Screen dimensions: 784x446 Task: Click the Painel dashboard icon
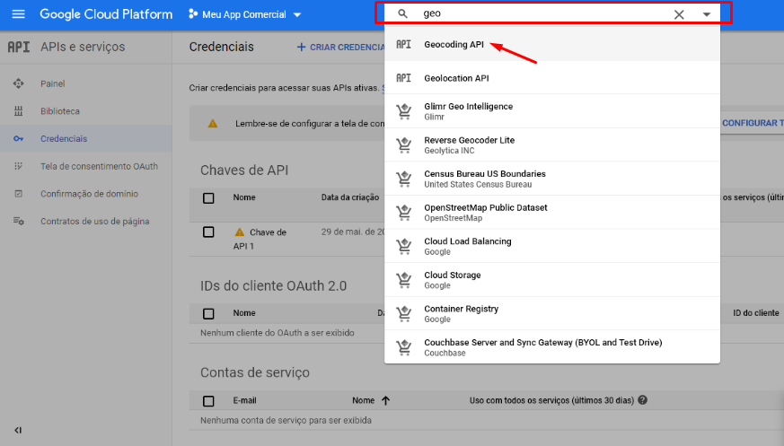pyautogui.click(x=19, y=83)
